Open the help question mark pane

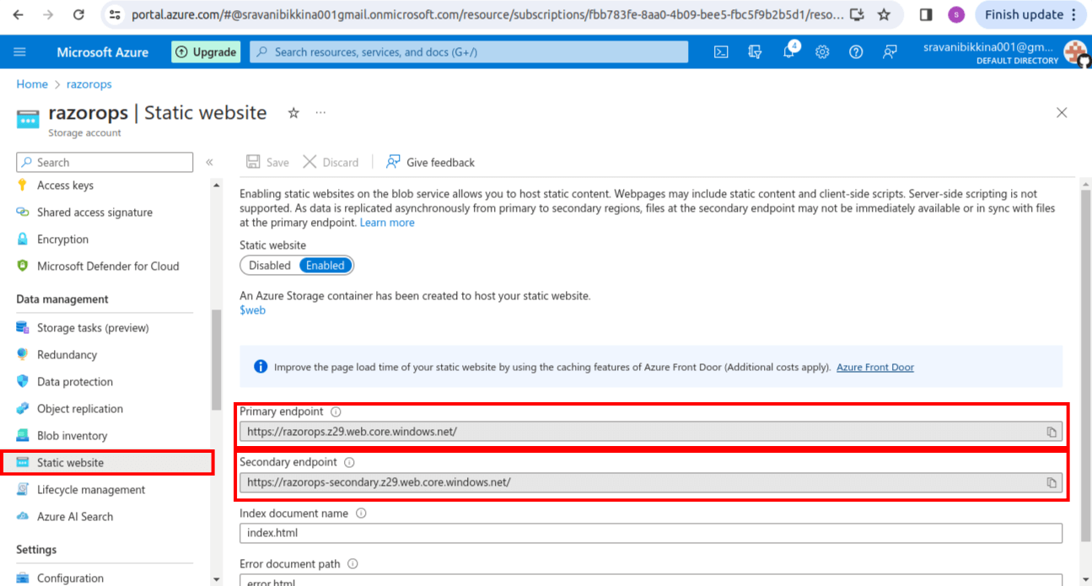(856, 51)
